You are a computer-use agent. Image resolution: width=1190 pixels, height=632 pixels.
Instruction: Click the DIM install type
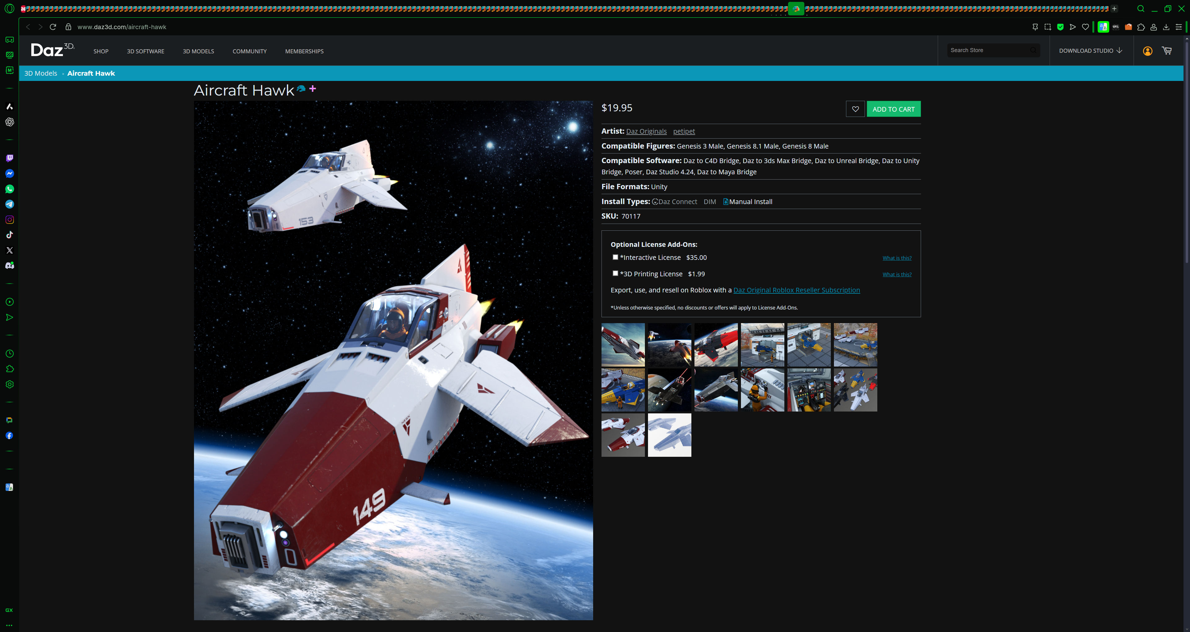[710, 202]
